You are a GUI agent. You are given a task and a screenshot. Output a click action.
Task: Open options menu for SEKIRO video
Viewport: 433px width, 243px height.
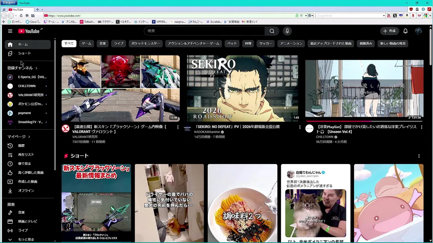[x=300, y=127]
